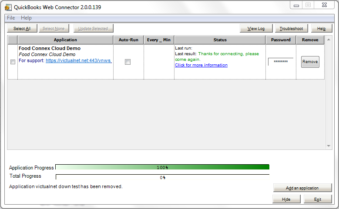Exit the Web Connector

click(317, 199)
